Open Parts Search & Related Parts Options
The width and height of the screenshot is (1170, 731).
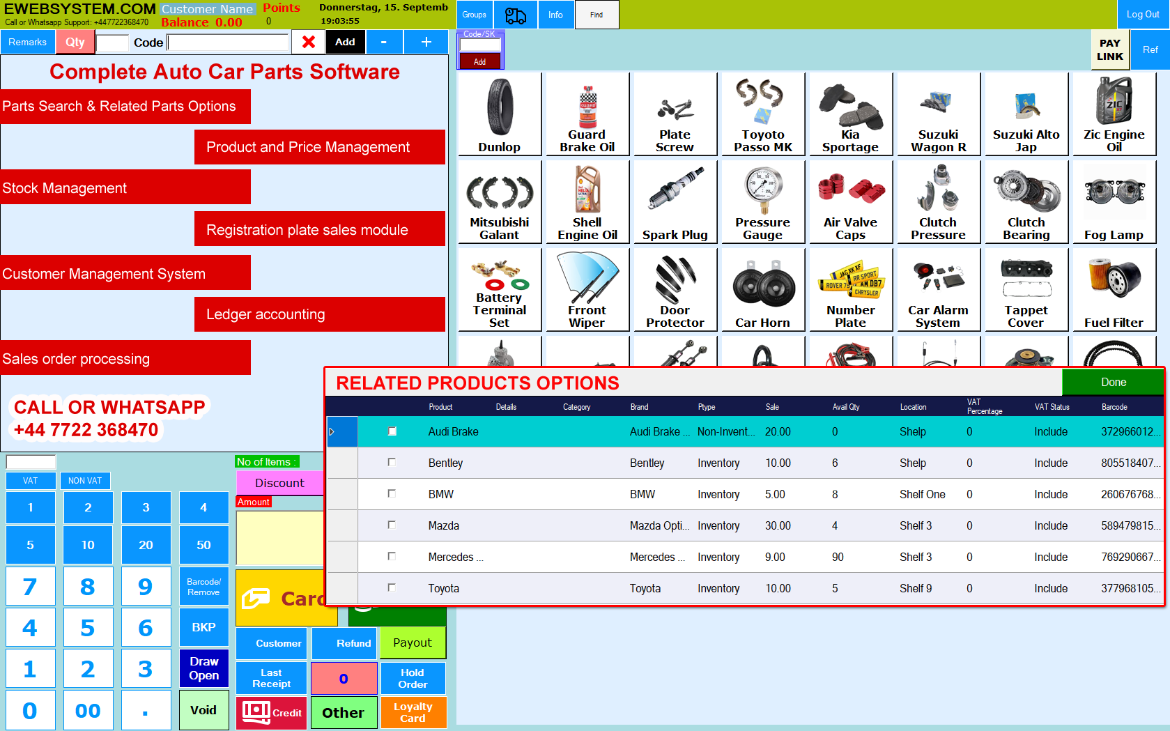(125, 106)
